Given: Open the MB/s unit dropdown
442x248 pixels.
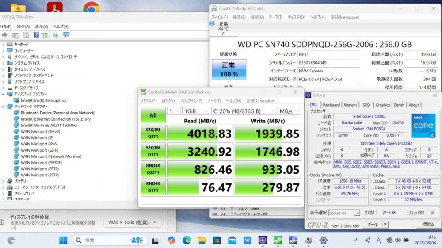Looking at the screenshot, I should (x=289, y=111).
